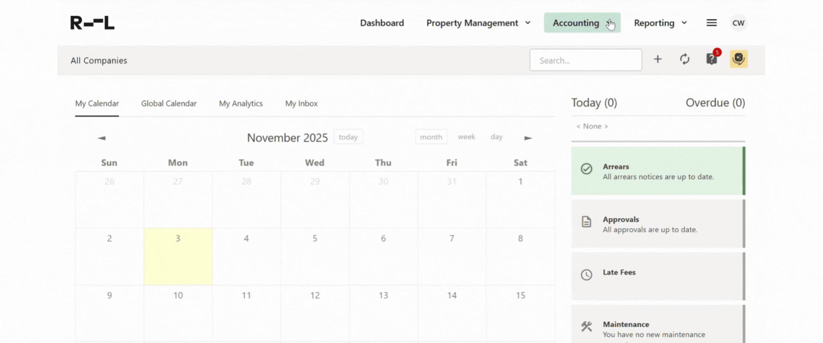Expand the Accounting dropdown menu
The width and height of the screenshot is (823, 343).
[582, 23]
